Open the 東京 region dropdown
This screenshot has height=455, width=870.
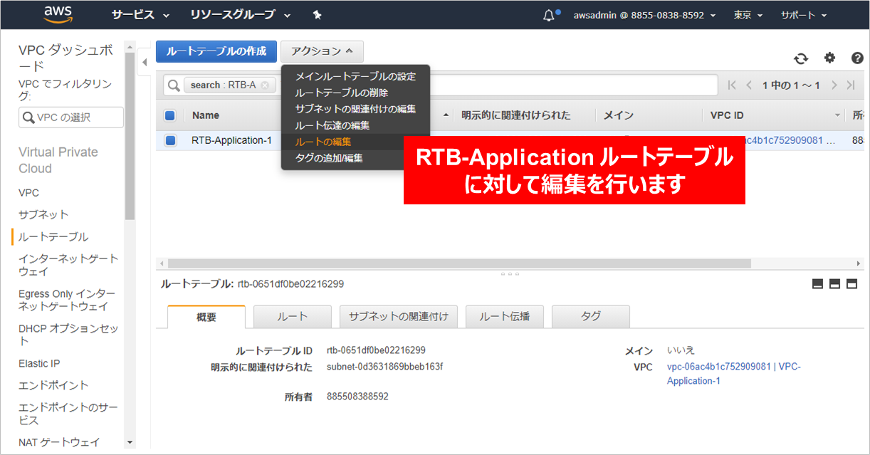(x=748, y=15)
